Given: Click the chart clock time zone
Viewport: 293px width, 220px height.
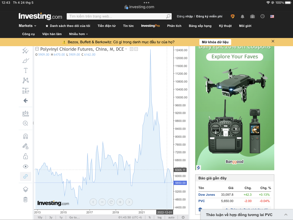Looking at the screenshot, I should pyautogui.click(x=130, y=217).
